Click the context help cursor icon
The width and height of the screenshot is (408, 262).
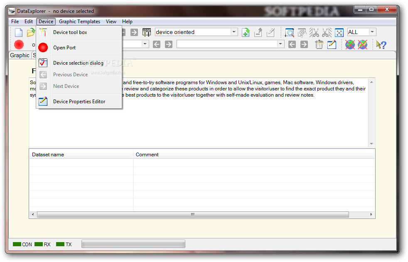coord(381,45)
